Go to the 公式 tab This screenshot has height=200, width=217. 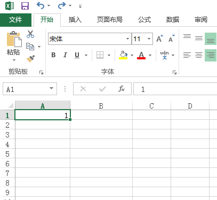(x=144, y=20)
